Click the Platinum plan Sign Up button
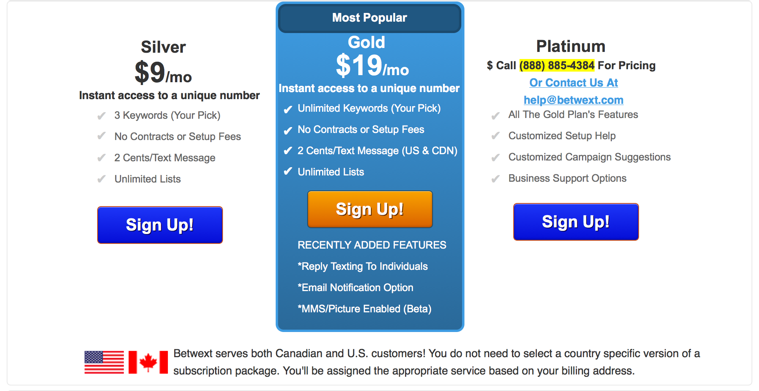The image size is (759, 391). tap(576, 222)
